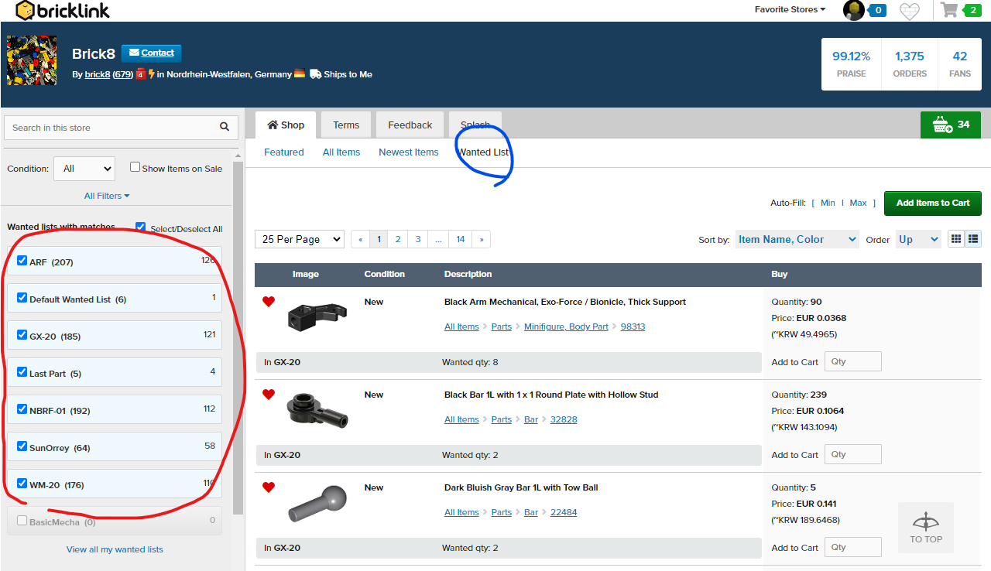The width and height of the screenshot is (991, 571).
Task: Select the Feedback tab
Action: click(x=410, y=125)
